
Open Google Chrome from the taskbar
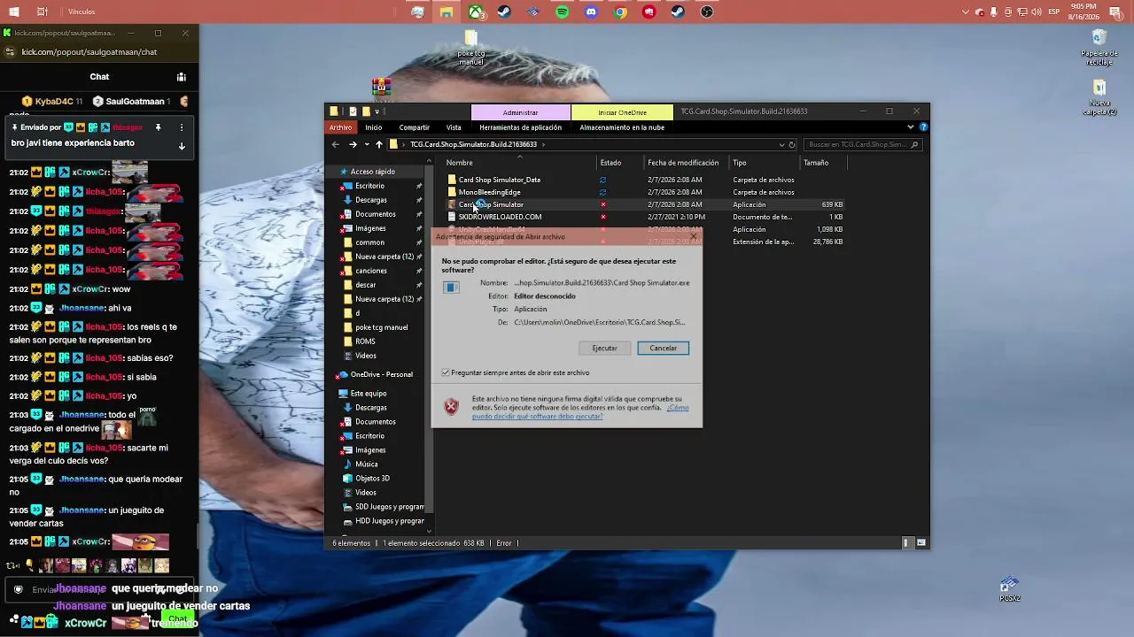click(620, 12)
